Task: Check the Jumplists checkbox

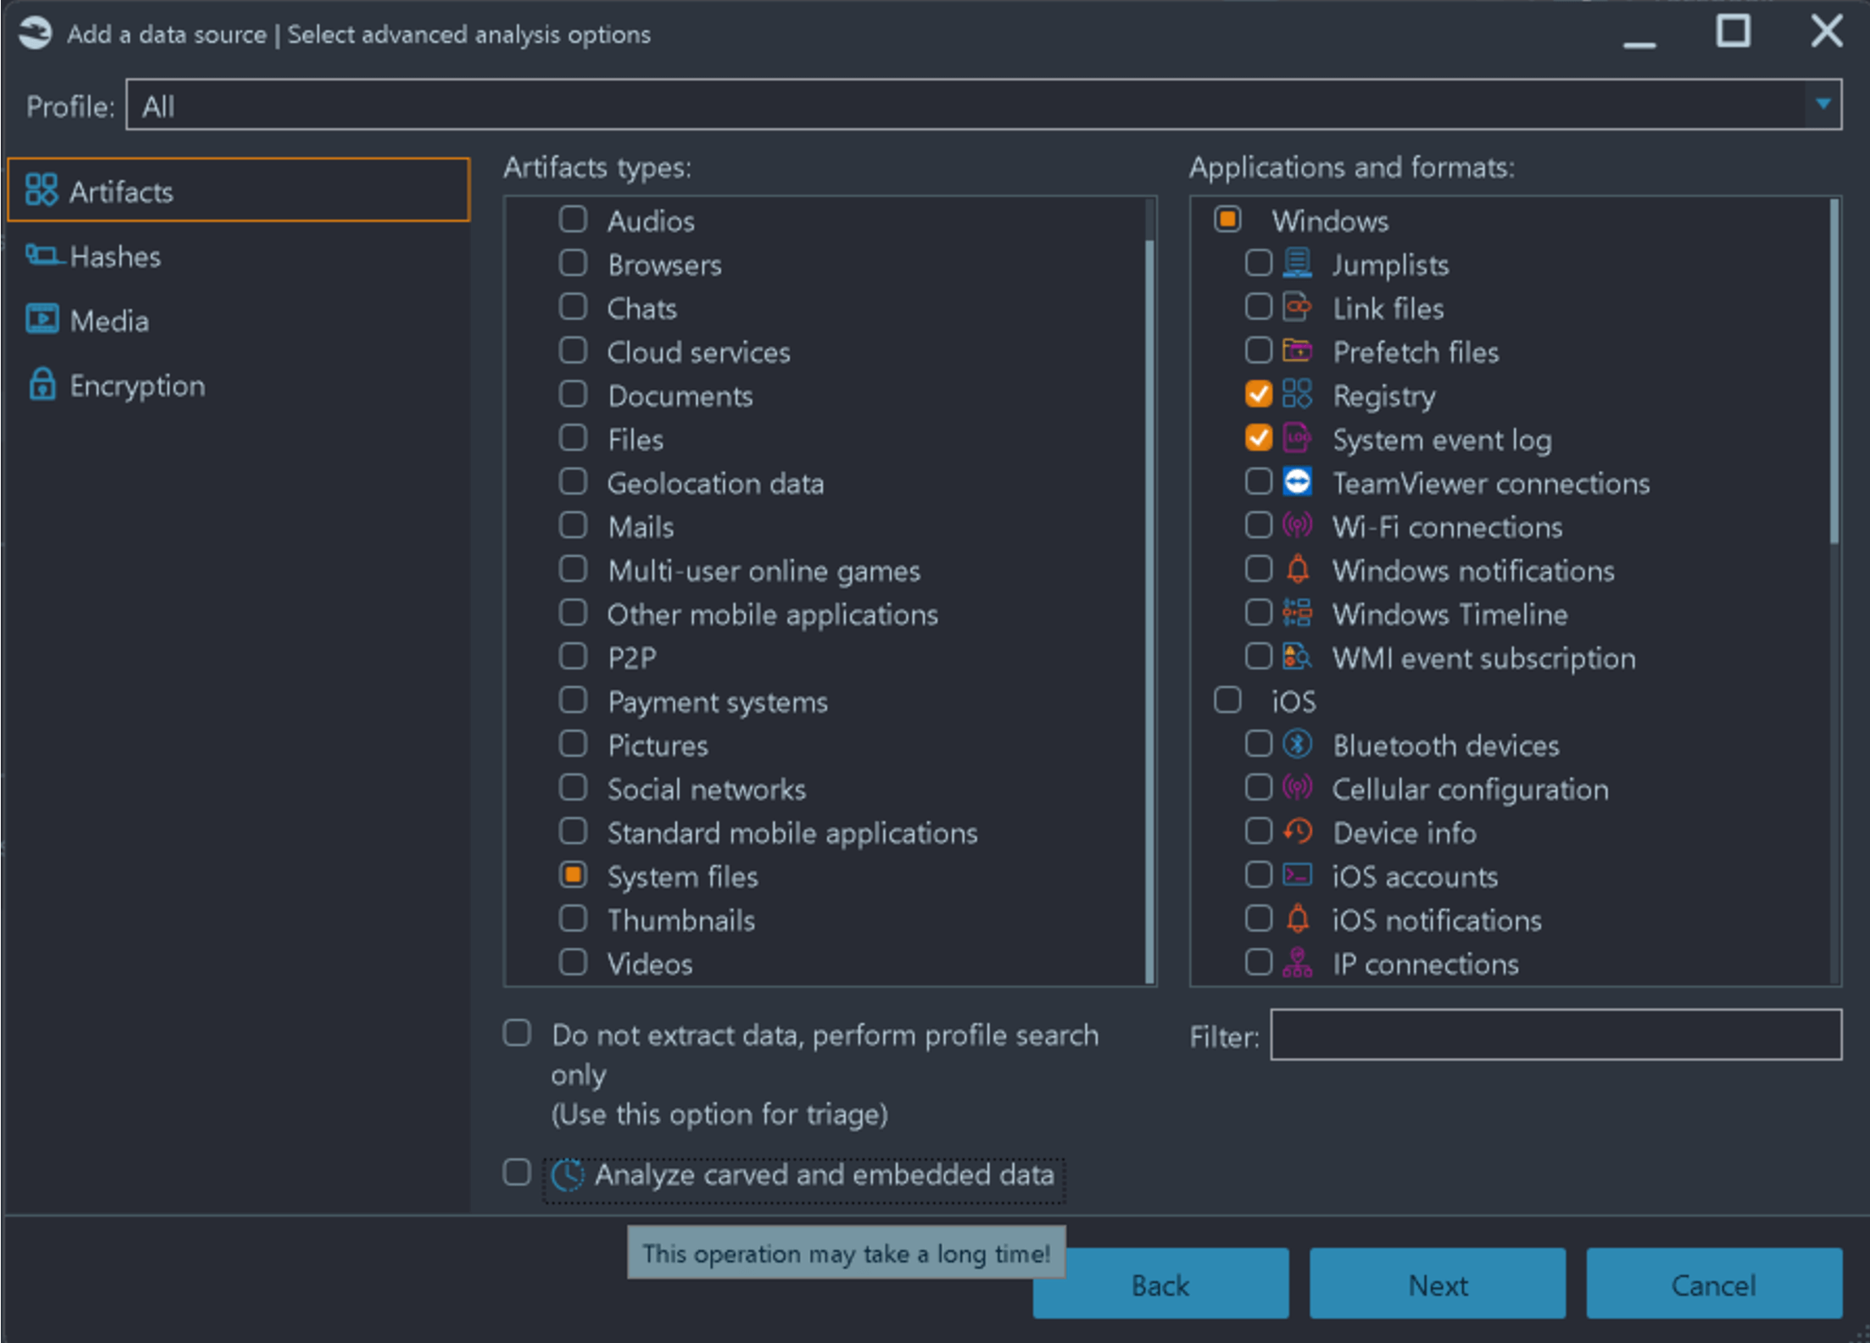Action: click(x=1258, y=263)
